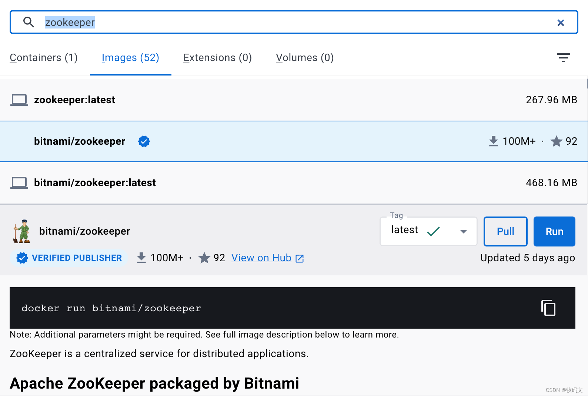This screenshot has height=396, width=588.
Task: Select the highlighted bitnami/zookeeper Hub result
Action: click(294, 141)
